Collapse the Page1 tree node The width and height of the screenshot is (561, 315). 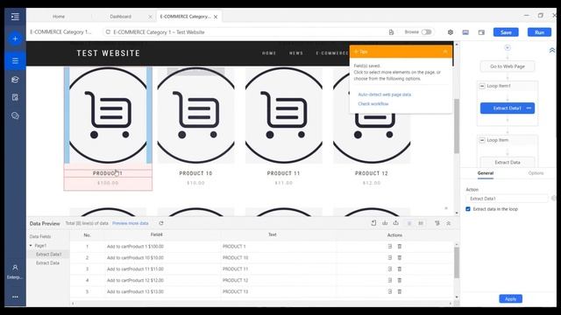31,246
